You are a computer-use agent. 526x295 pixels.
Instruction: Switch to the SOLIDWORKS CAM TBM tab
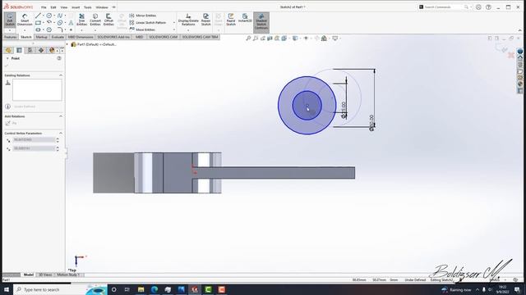click(x=200, y=37)
